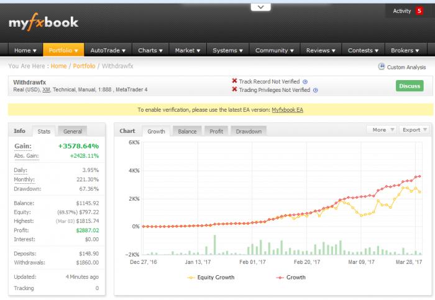Open the Myfxbook EA link

click(287, 110)
